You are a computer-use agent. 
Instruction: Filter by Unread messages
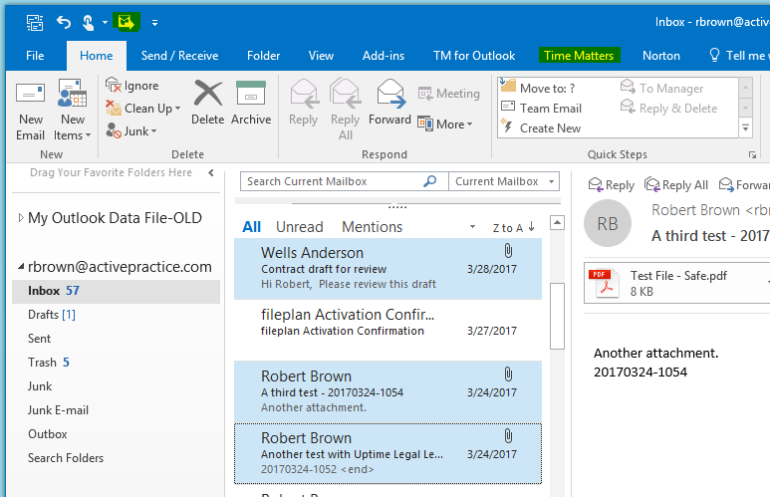[x=300, y=227]
